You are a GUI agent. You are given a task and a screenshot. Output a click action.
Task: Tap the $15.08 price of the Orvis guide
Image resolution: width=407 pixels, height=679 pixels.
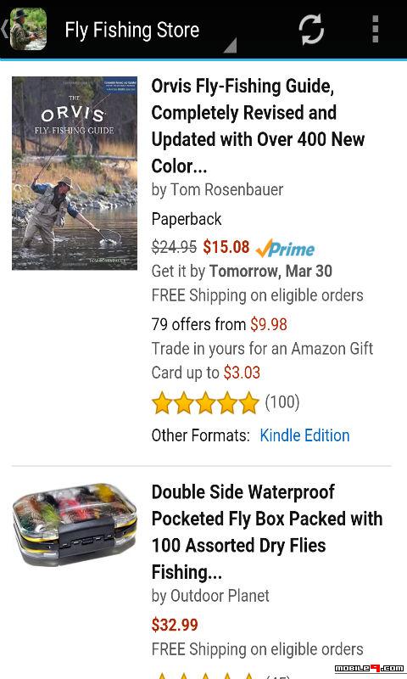click(226, 247)
